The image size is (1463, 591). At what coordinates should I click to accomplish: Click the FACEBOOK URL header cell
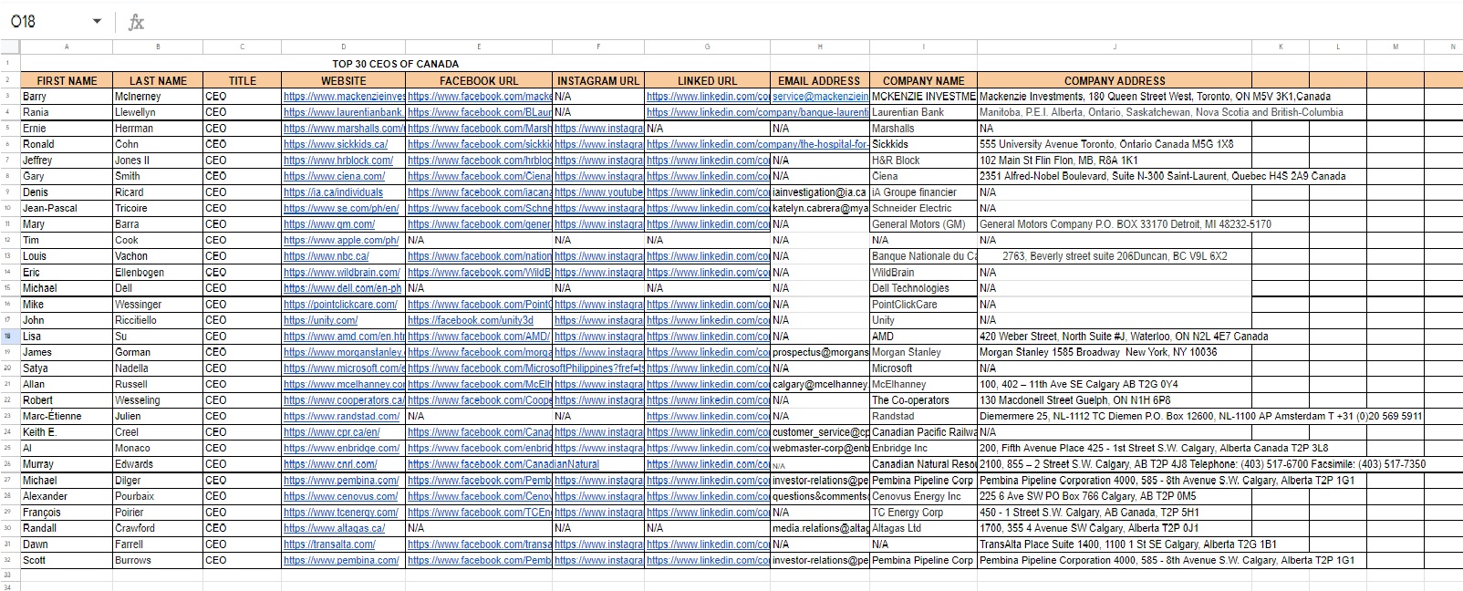point(479,80)
